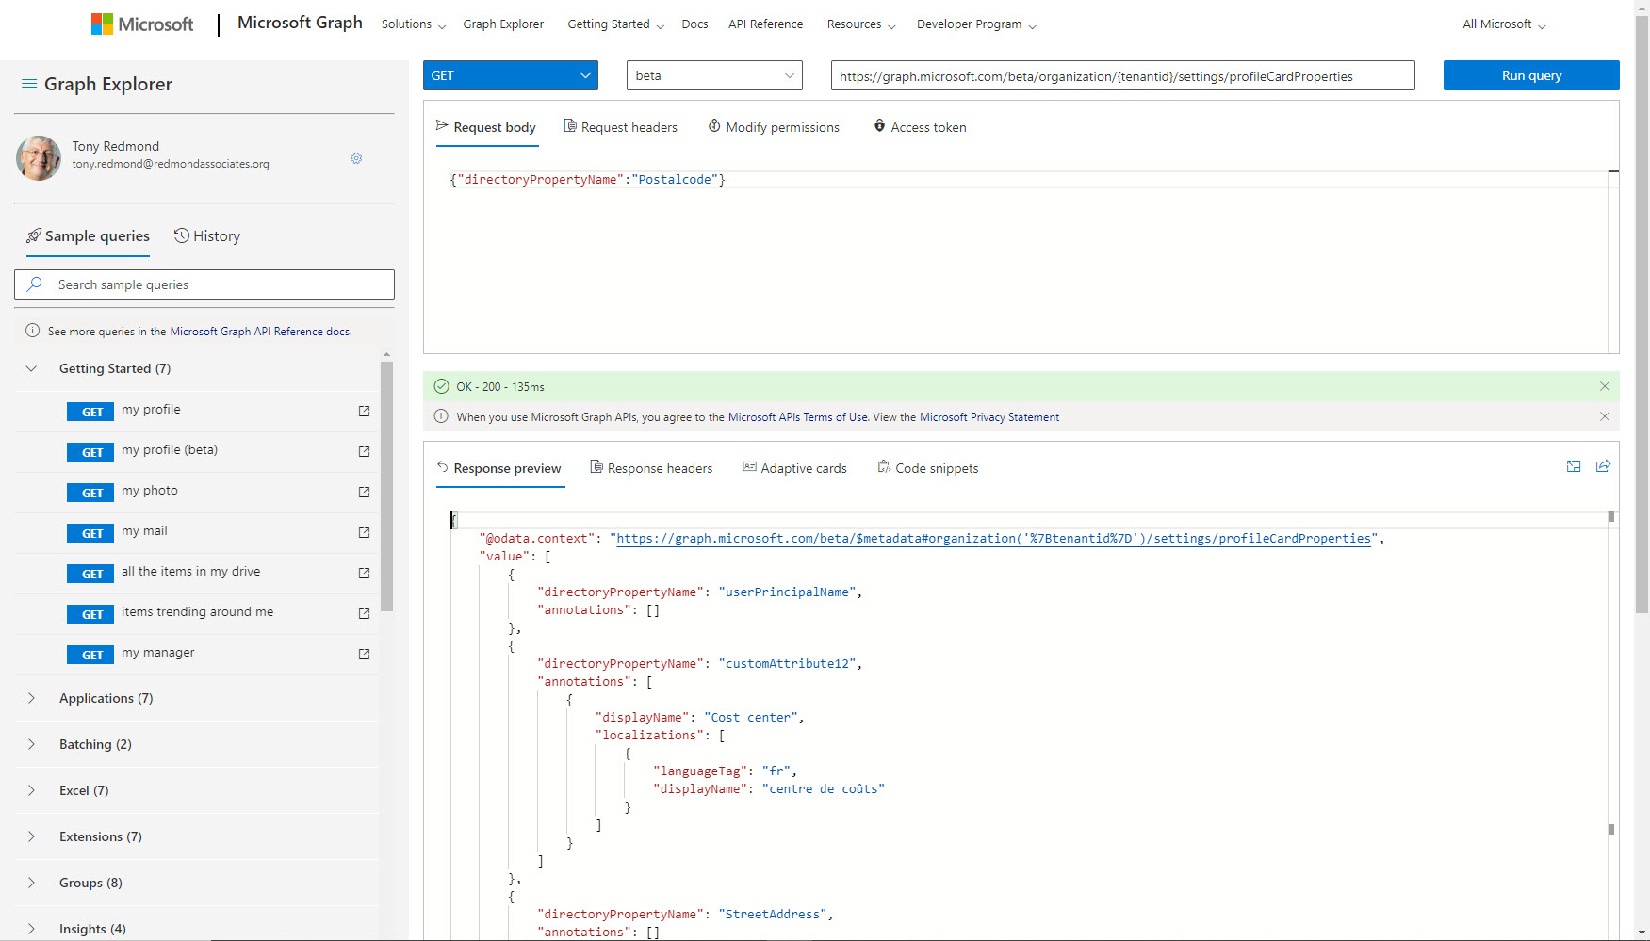The width and height of the screenshot is (1650, 941).
Task: Open the Graph Explorer nav link
Action: 503,24
